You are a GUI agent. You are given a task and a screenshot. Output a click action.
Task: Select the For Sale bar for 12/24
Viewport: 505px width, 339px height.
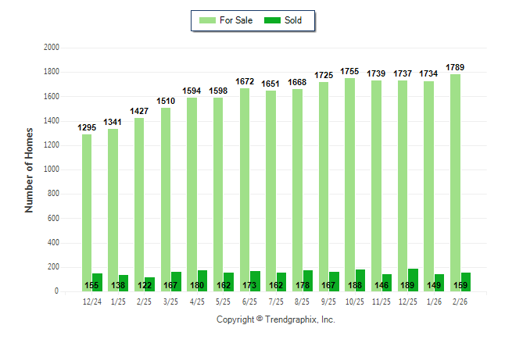click(87, 211)
